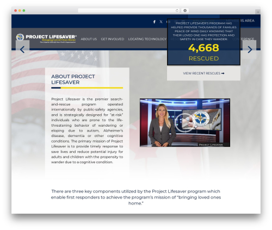Open the Conference menu item
Viewport: 272px width, 230px height.
(243, 39)
